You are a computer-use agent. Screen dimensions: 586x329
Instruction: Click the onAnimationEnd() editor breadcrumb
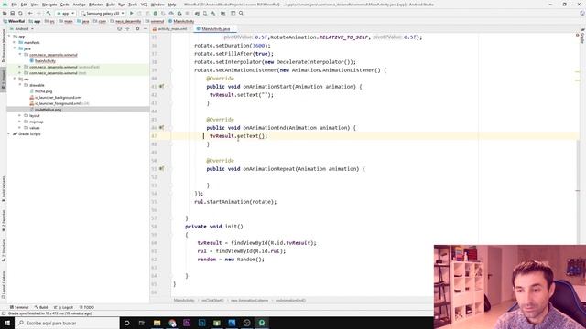pyautogui.click(x=290, y=300)
